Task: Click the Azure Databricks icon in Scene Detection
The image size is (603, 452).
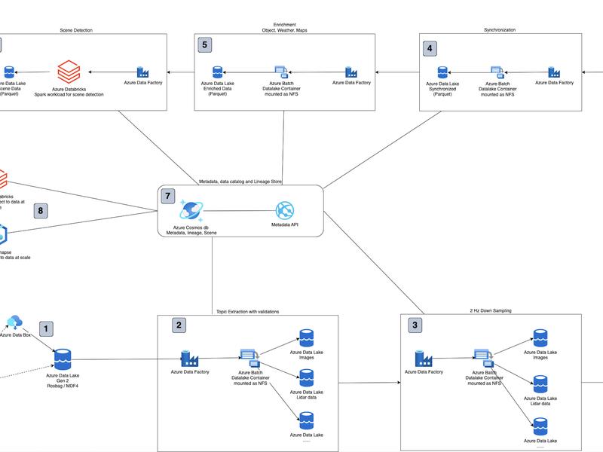Action: click(69, 72)
